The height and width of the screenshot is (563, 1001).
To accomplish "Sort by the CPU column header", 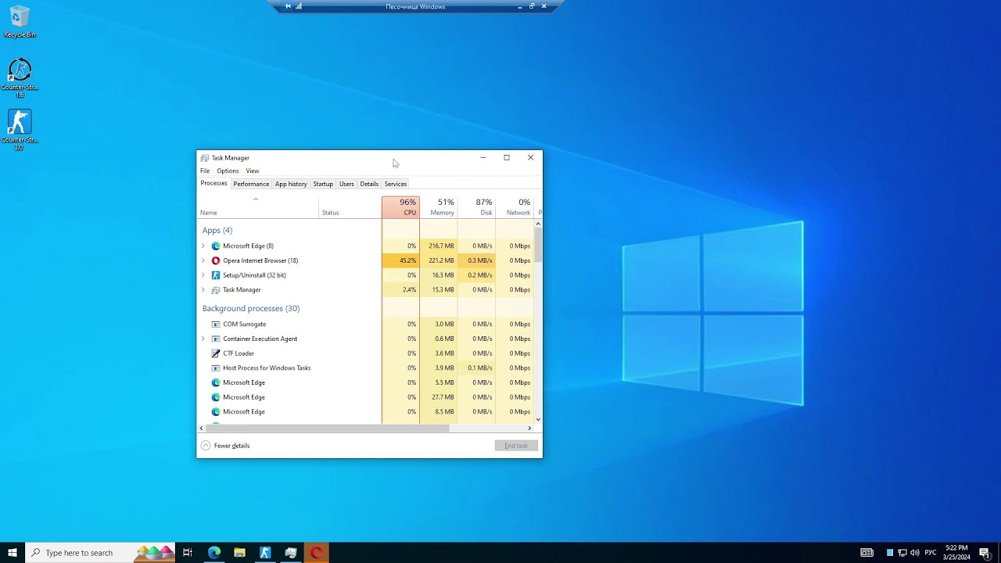I will 401,207.
